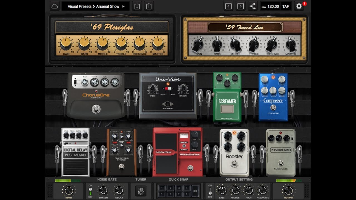This screenshot has height=200, width=356.
Task: Click the INPUT level knob
Action: (69, 191)
